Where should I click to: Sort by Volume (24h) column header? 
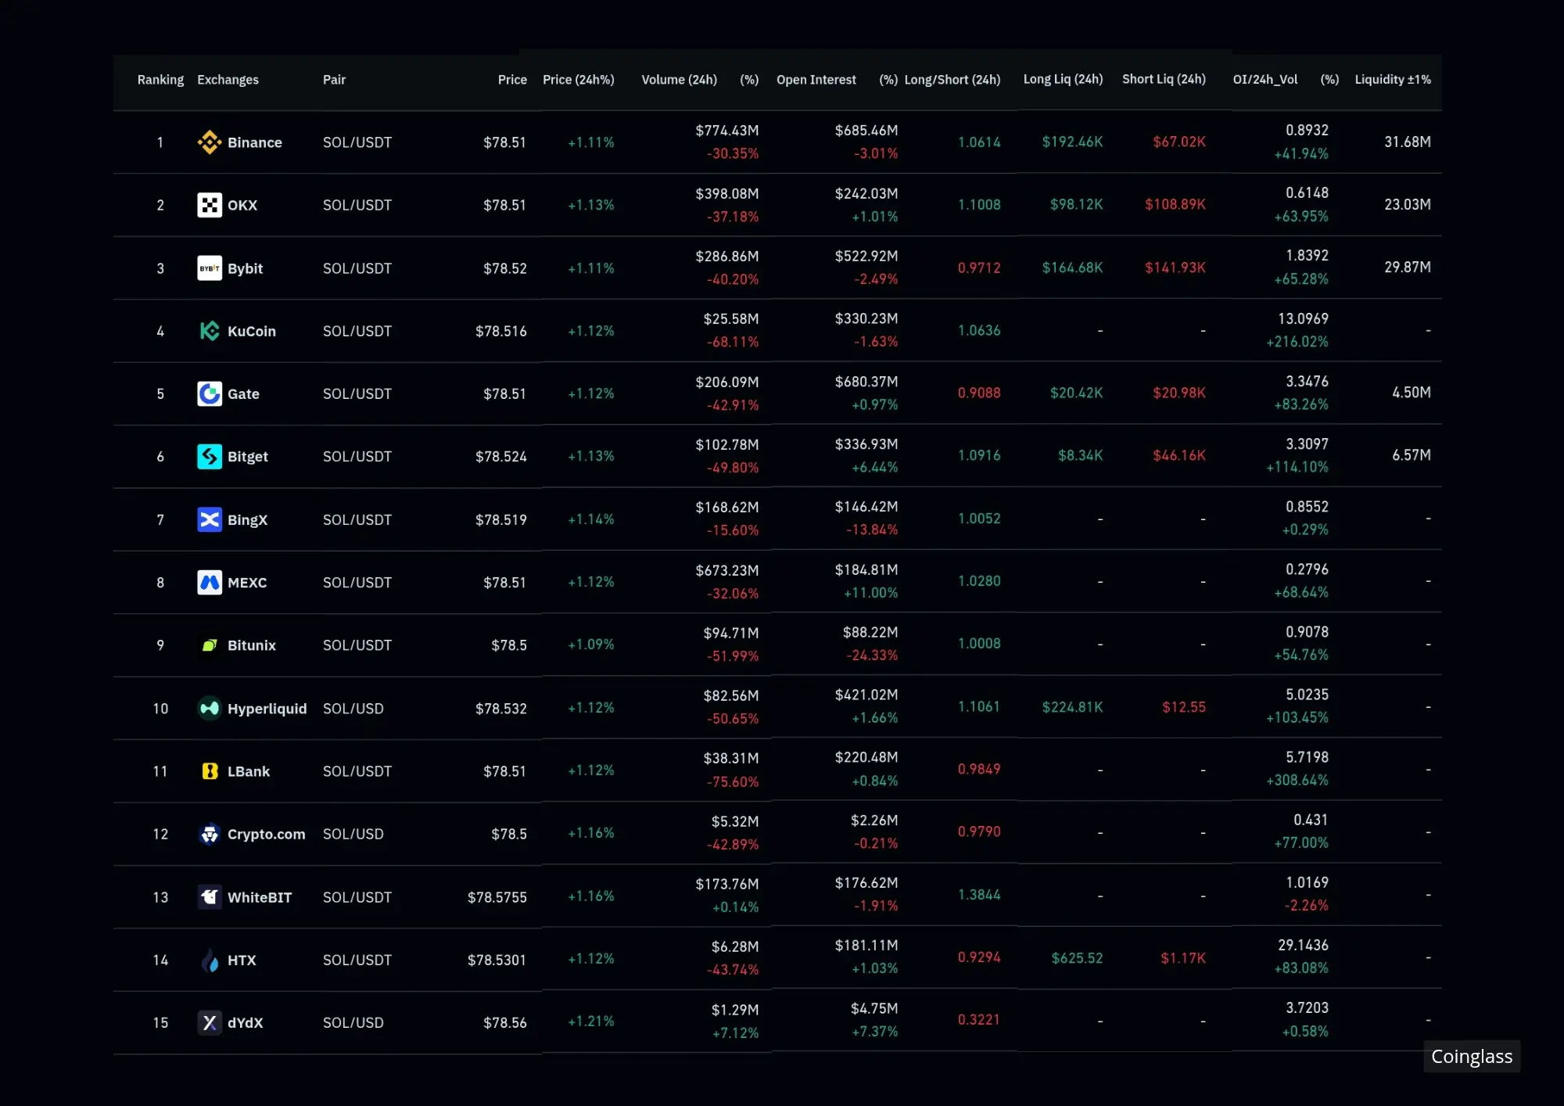(679, 80)
